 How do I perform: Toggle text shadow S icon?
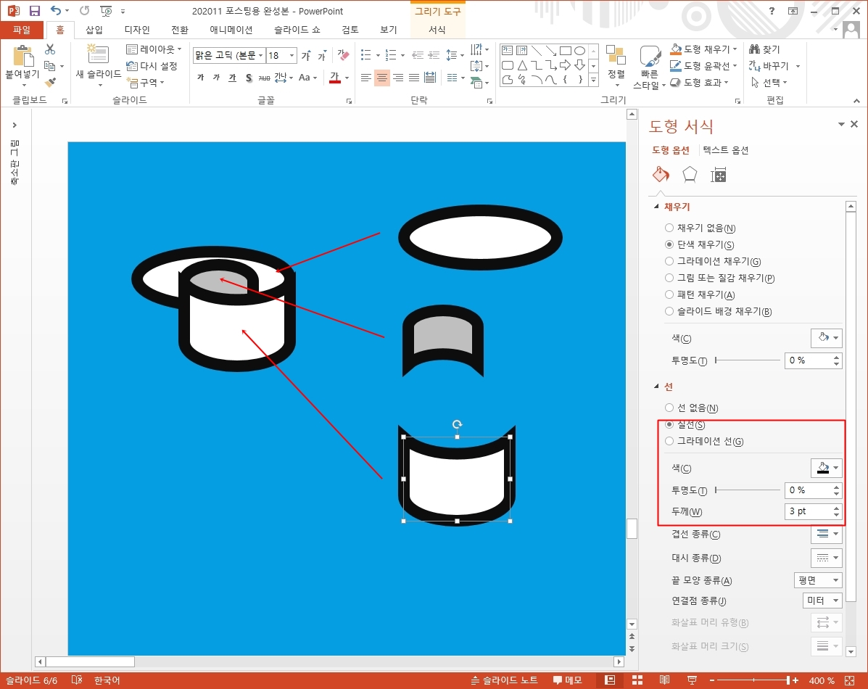249,78
